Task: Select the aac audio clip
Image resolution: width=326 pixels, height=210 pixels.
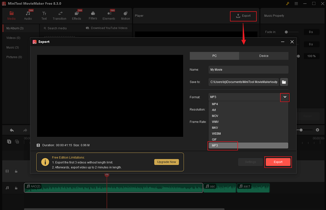Action: tap(220, 188)
